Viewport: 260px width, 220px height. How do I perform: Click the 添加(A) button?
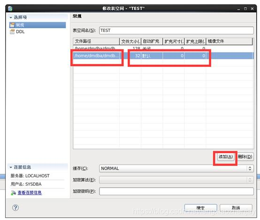pos(226,157)
